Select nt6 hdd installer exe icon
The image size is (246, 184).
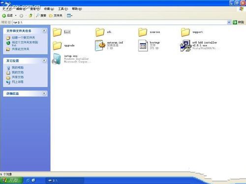[x=185, y=46]
